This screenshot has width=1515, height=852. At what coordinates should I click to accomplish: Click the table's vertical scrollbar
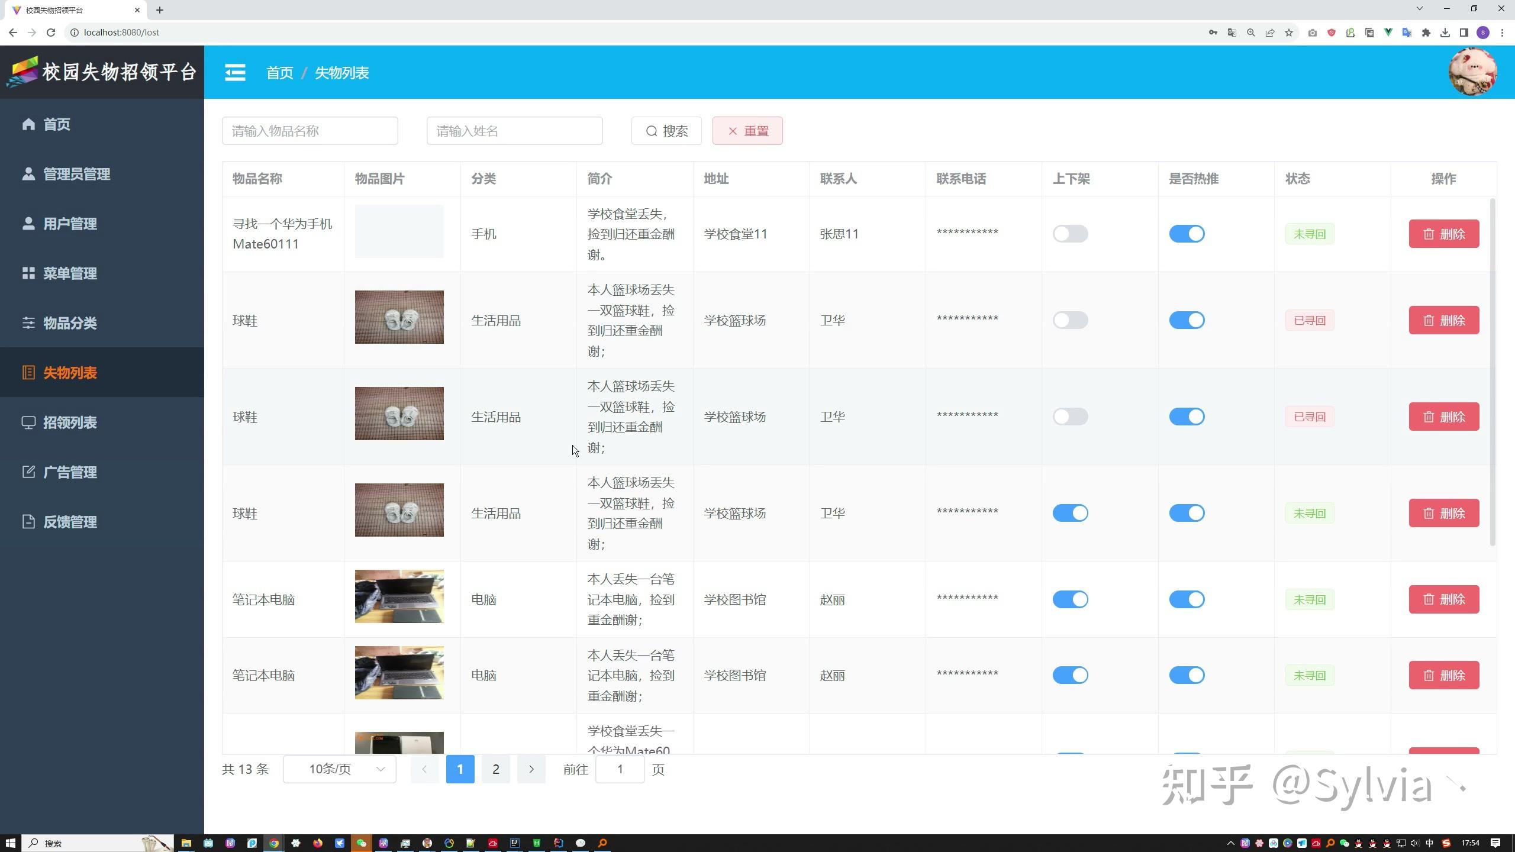click(1492, 373)
